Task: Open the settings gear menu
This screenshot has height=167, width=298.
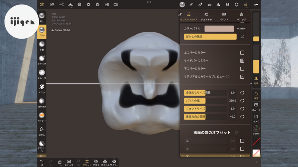Action: [237, 4]
